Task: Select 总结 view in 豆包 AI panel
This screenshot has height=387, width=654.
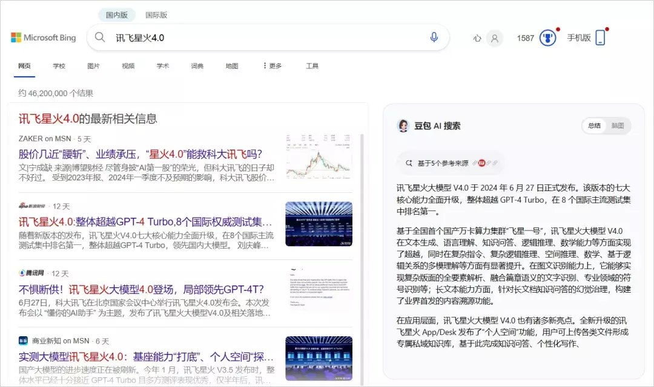Action: pyautogui.click(x=594, y=126)
